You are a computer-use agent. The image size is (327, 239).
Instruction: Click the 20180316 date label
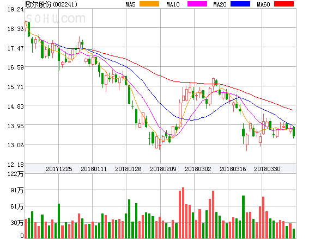[233, 169]
